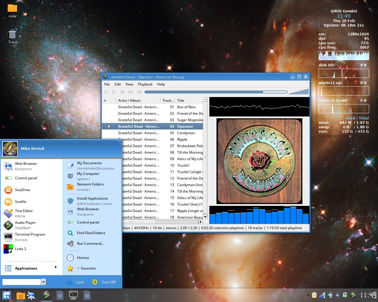The height and width of the screenshot is (302, 378).
Task: Open the Help menu
Action: click(x=161, y=84)
